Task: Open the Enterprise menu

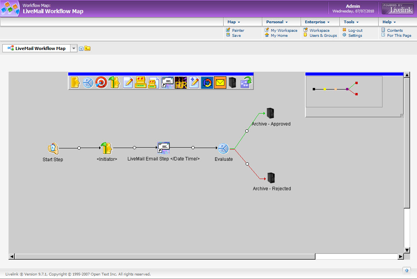Action: tap(317, 22)
